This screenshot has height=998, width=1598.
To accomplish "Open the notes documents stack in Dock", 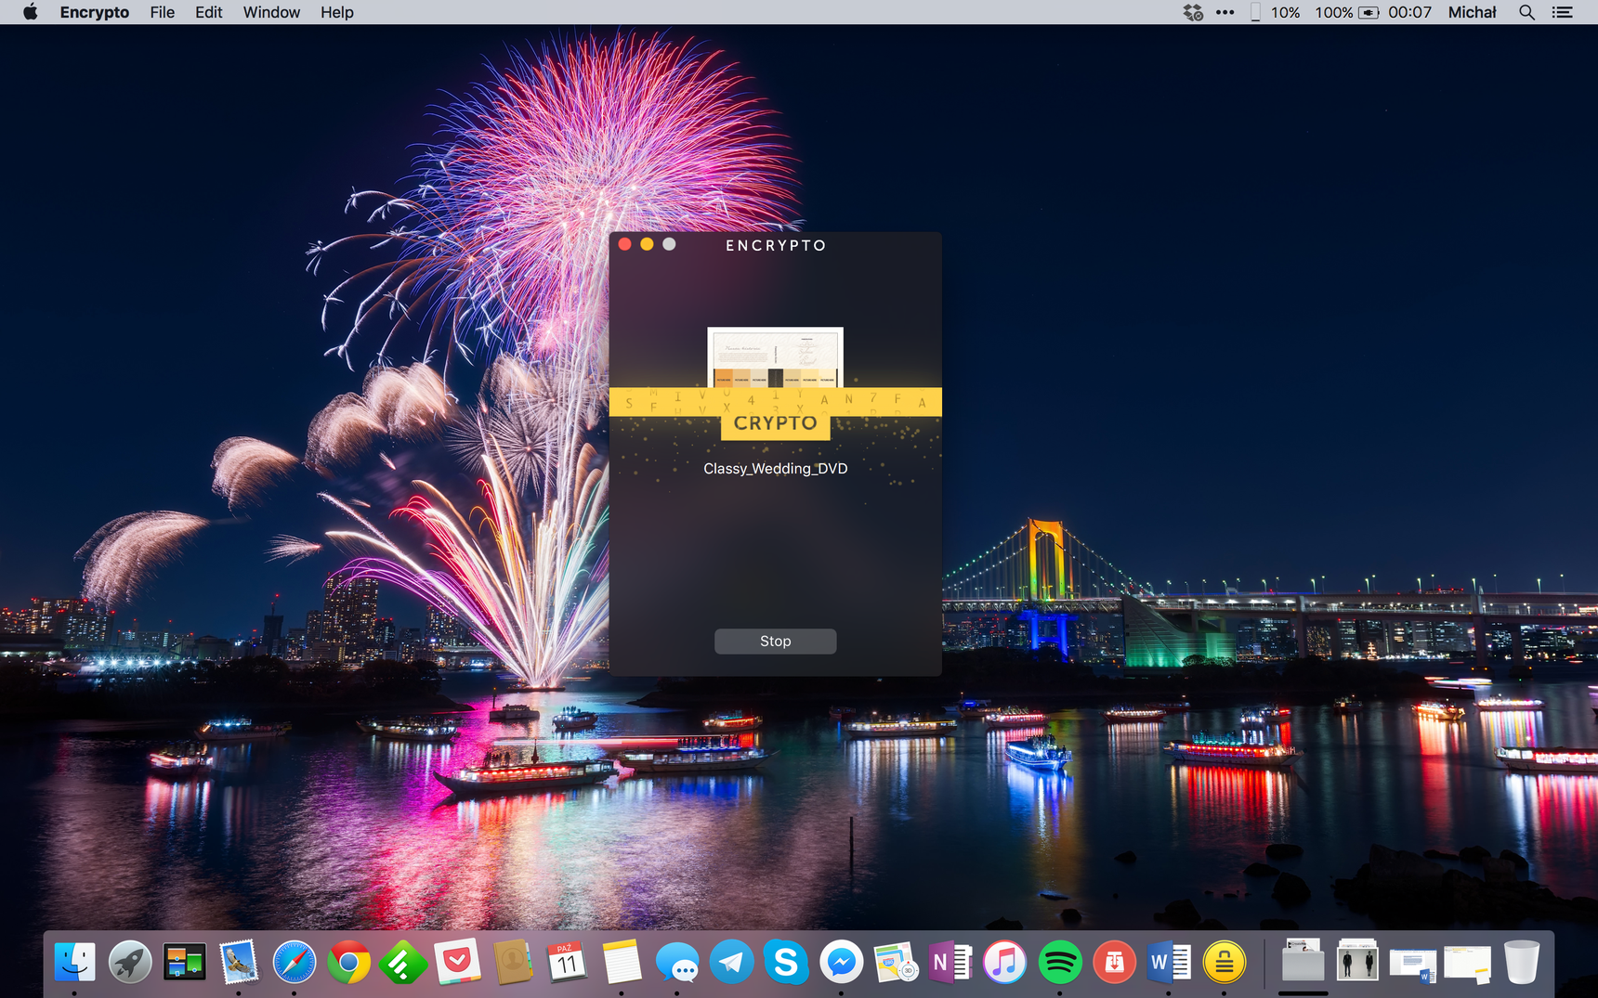I will [x=1467, y=964].
